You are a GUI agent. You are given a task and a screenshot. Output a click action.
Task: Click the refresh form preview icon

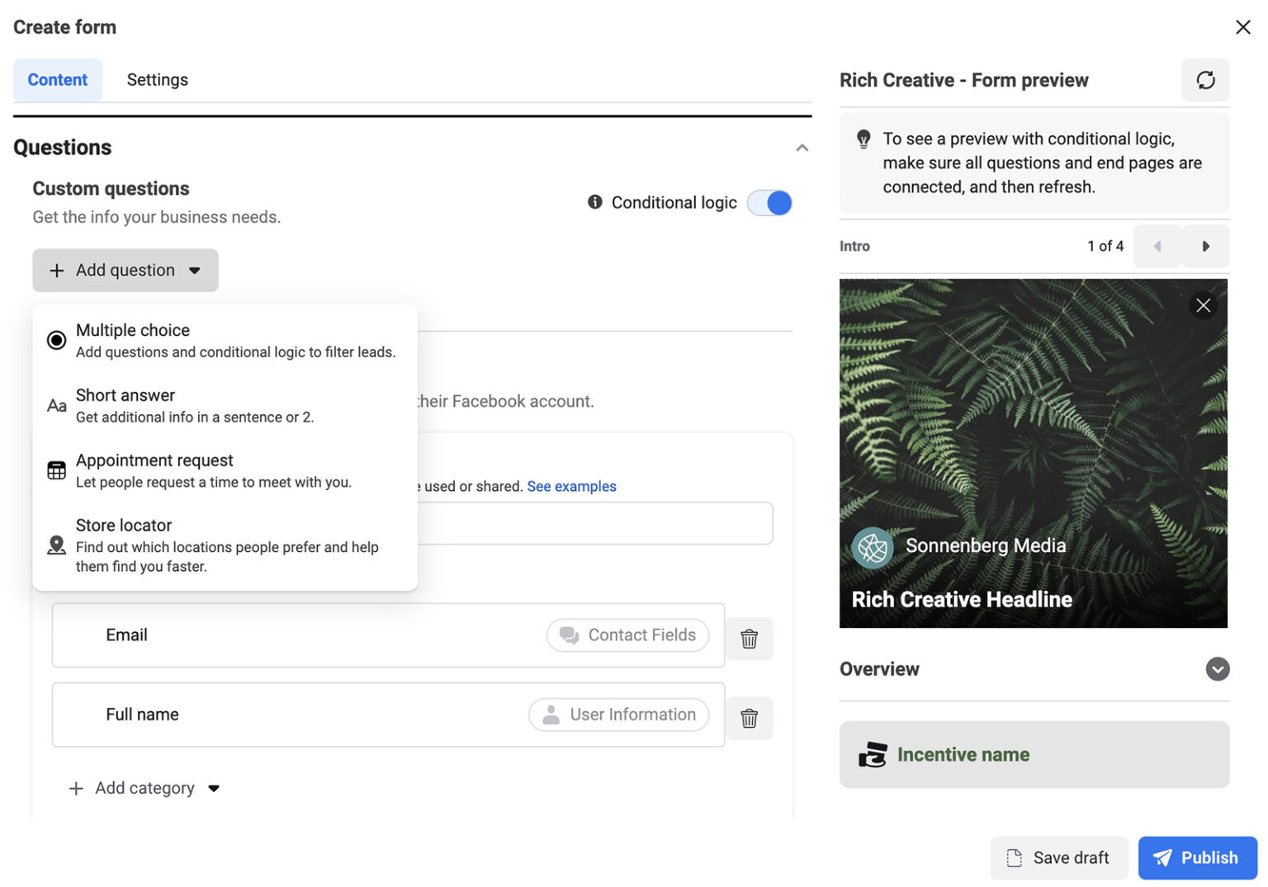1204,80
